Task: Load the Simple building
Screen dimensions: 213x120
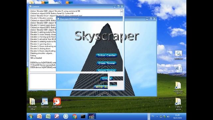Action: point(107,79)
